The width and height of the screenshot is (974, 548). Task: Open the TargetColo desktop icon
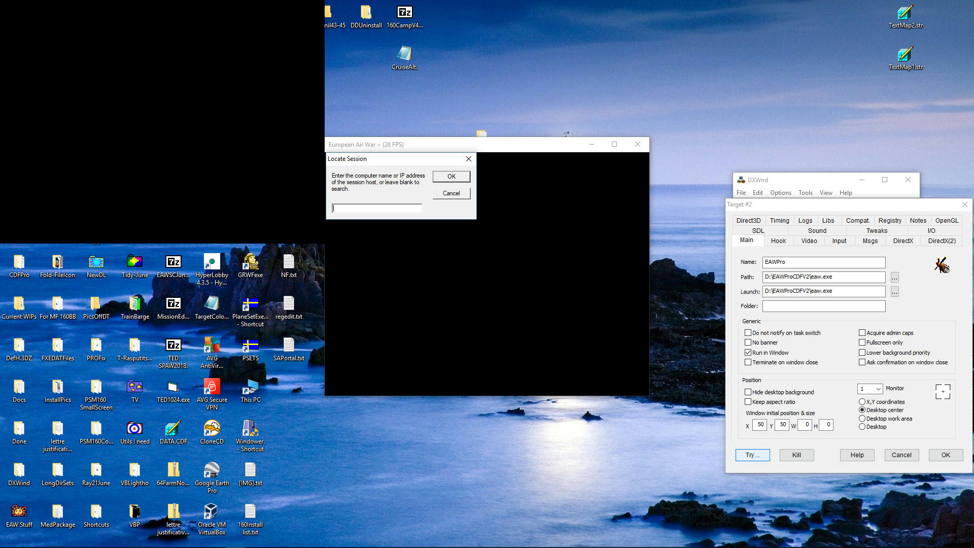212,307
